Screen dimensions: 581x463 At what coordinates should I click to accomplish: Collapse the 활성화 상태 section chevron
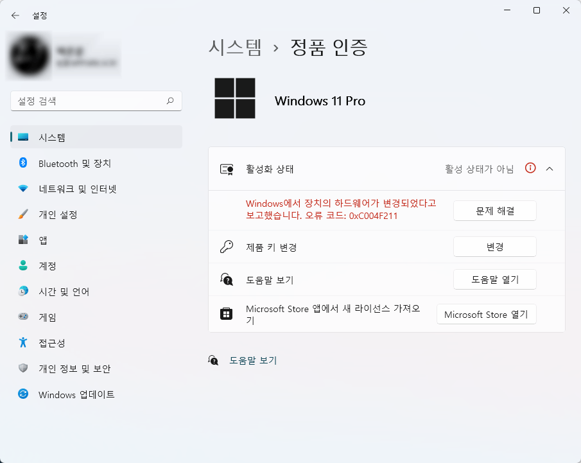click(x=550, y=169)
